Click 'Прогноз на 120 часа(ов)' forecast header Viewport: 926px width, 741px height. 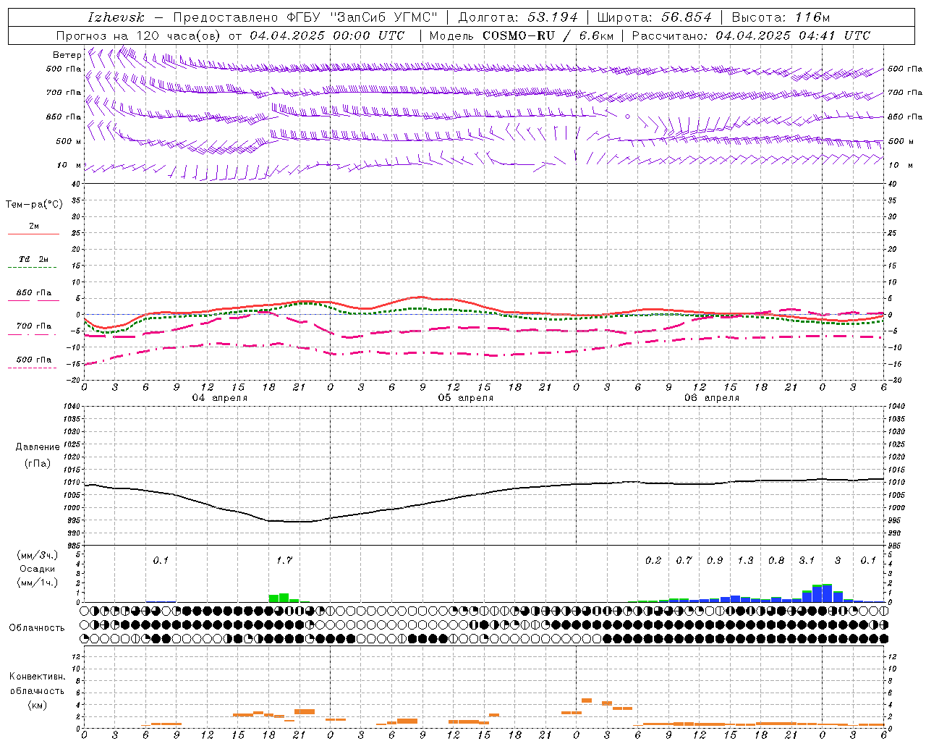point(140,35)
